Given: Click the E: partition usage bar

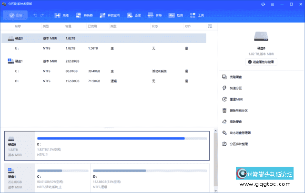Looking at the screenshot, I should (122, 139).
